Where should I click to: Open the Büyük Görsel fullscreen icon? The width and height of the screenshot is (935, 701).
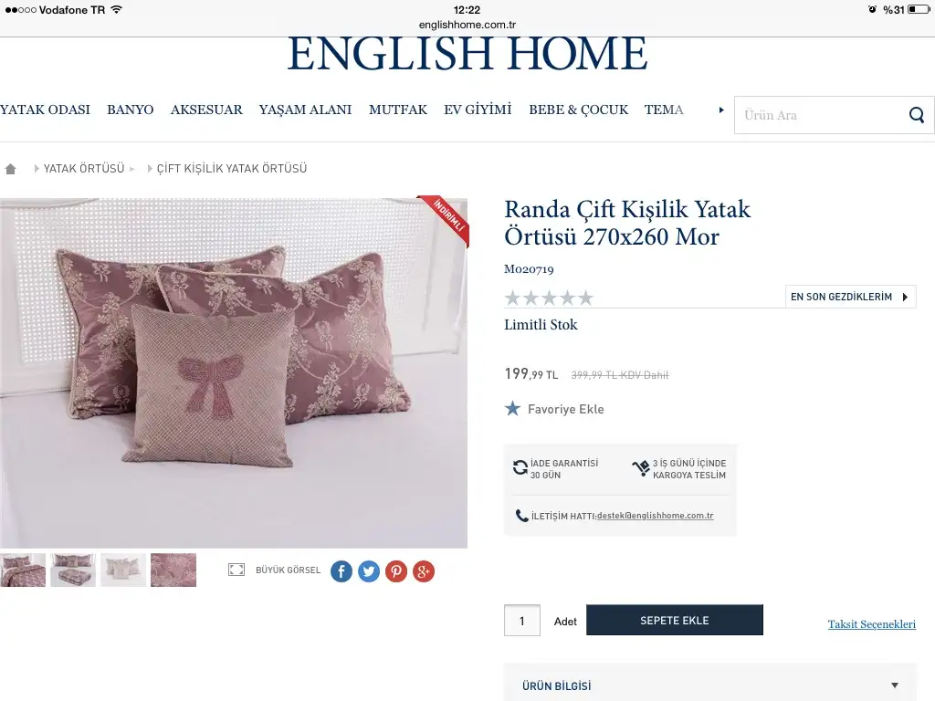(x=236, y=570)
